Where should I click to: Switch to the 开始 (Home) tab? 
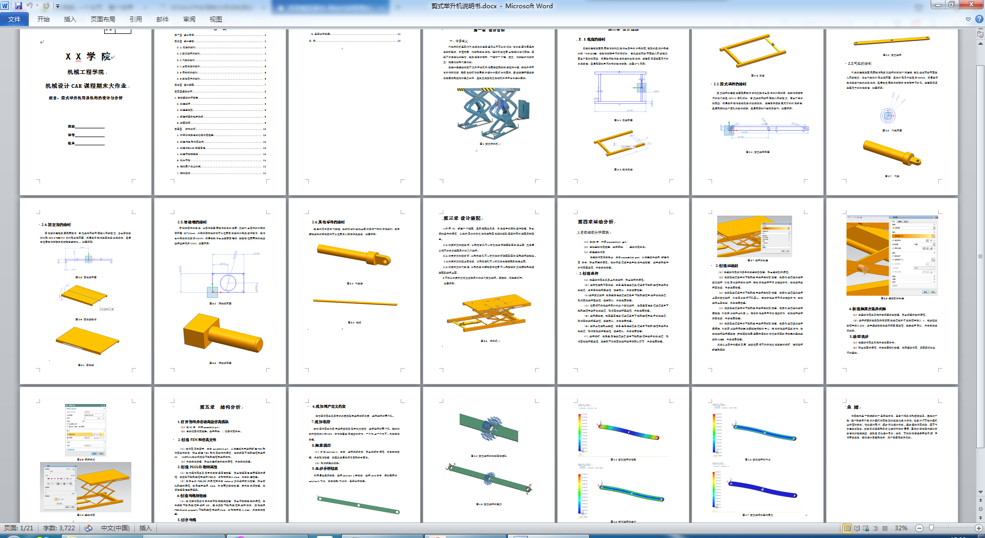pos(44,19)
